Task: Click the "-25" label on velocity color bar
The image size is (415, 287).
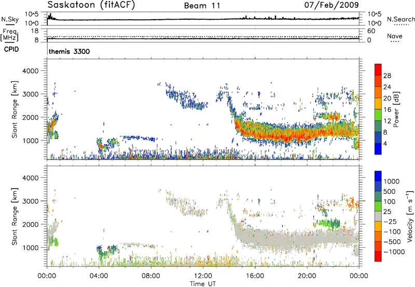Action: 390,221
